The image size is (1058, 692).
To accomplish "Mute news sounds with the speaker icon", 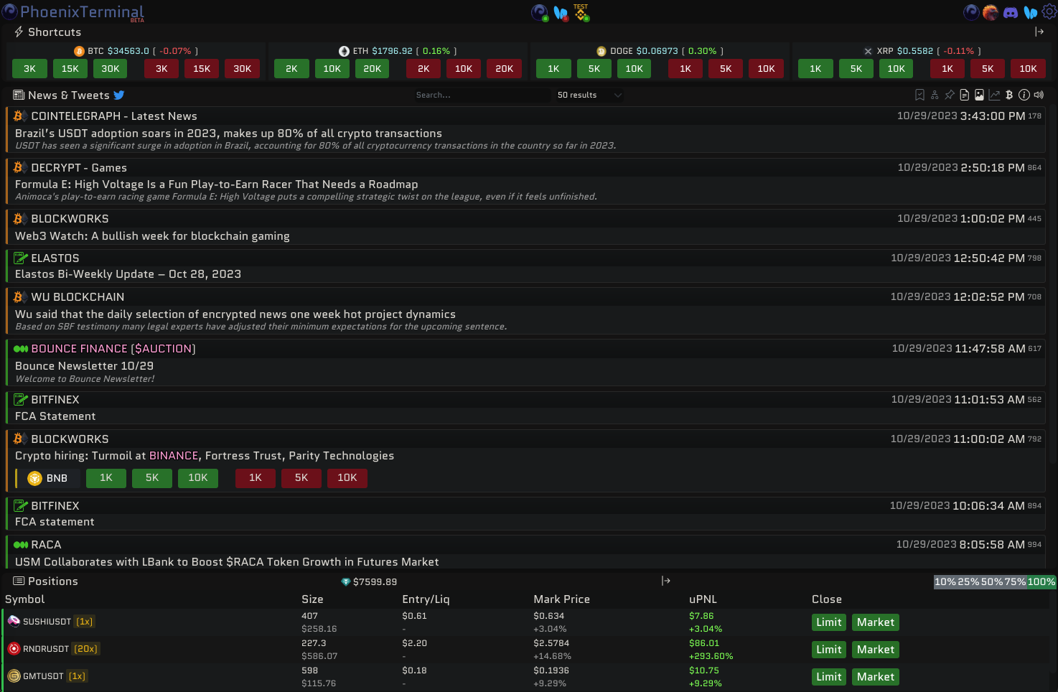I will coord(1039,95).
